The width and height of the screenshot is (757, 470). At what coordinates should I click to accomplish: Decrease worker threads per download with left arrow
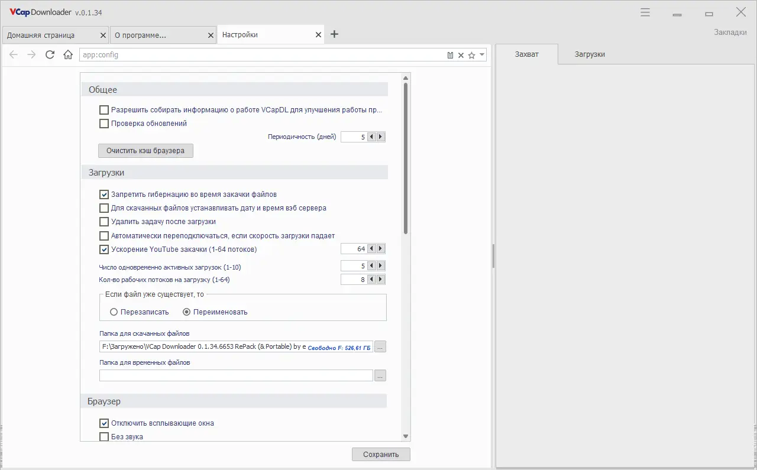point(371,280)
